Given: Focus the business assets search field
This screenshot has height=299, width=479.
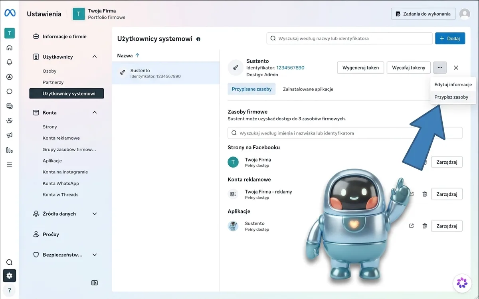Looking at the screenshot, I should [345, 133].
